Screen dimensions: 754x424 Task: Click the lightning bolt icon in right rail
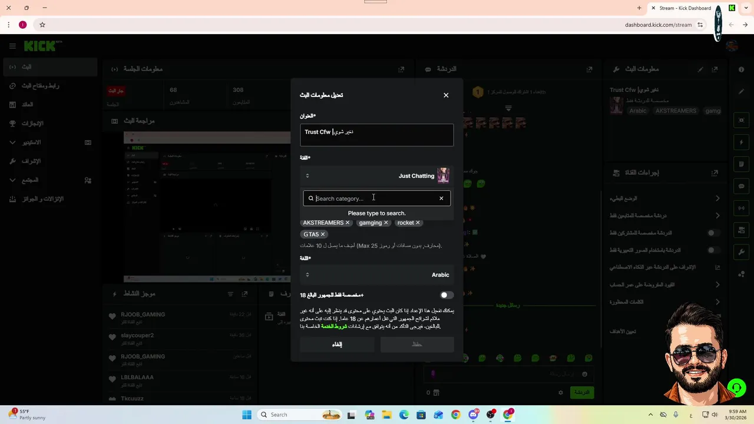pyautogui.click(x=742, y=143)
